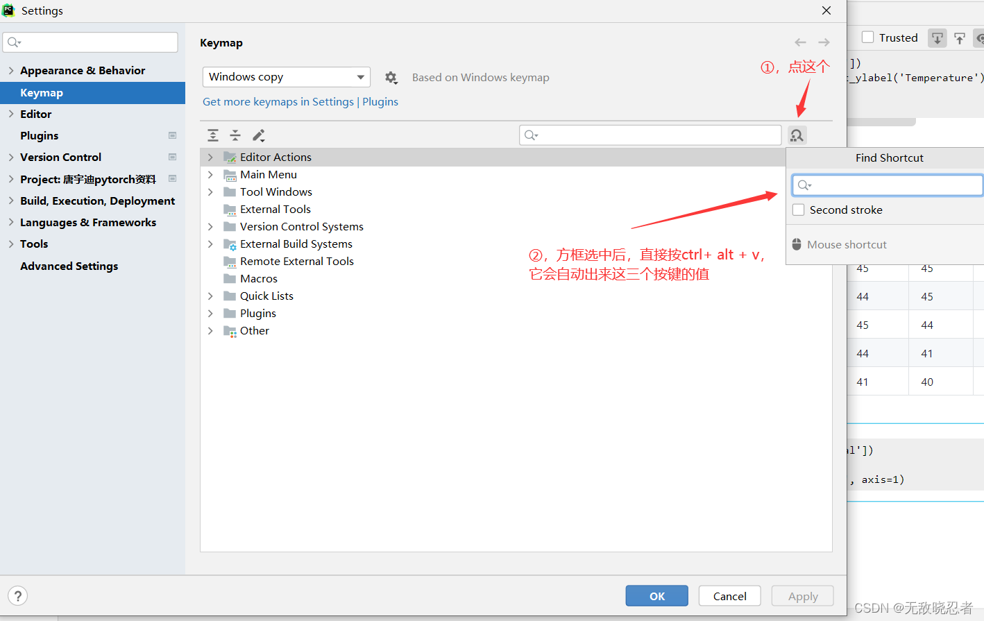Screen dimensions: 984x621
Task: Click the Based on Windows keymap text
Action: point(480,78)
